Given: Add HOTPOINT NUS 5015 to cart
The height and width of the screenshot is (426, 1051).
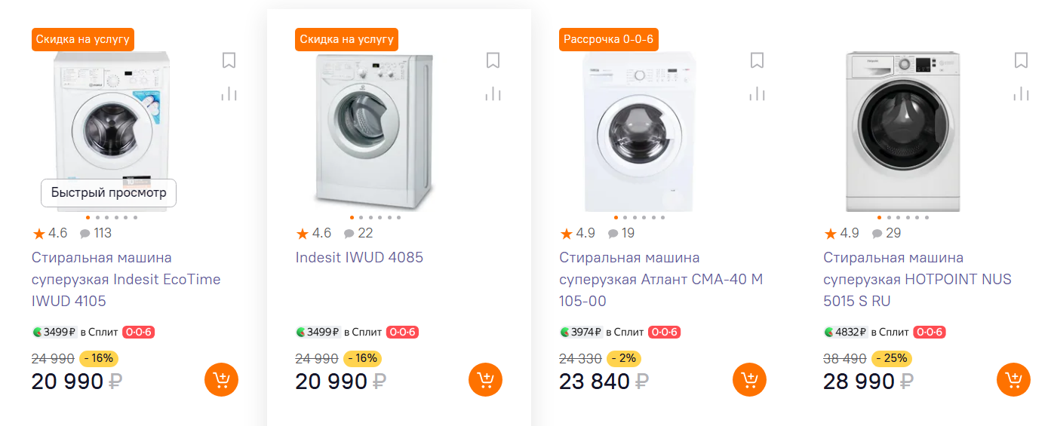Looking at the screenshot, I should tap(1013, 379).
